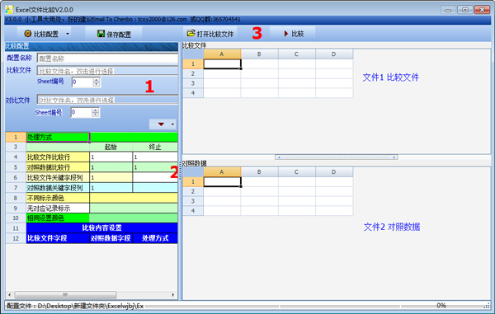Click the scroll right arrow of config grid
This screenshot has width=495, height=314.
point(173,295)
